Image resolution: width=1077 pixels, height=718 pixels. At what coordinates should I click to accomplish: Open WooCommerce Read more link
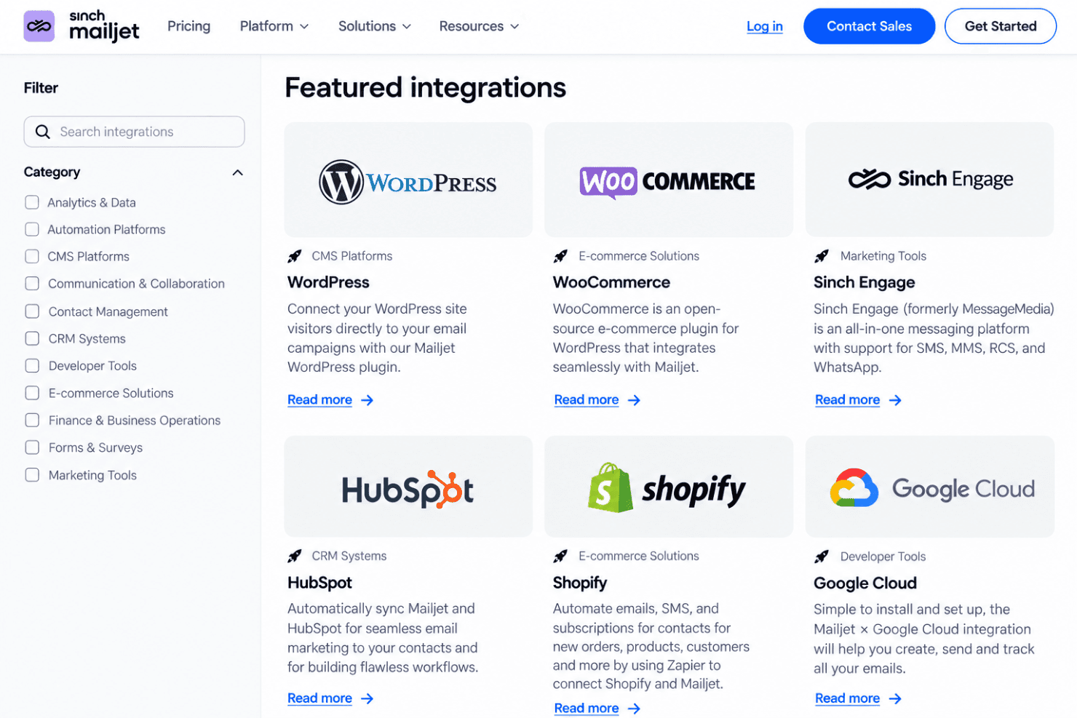click(x=587, y=400)
